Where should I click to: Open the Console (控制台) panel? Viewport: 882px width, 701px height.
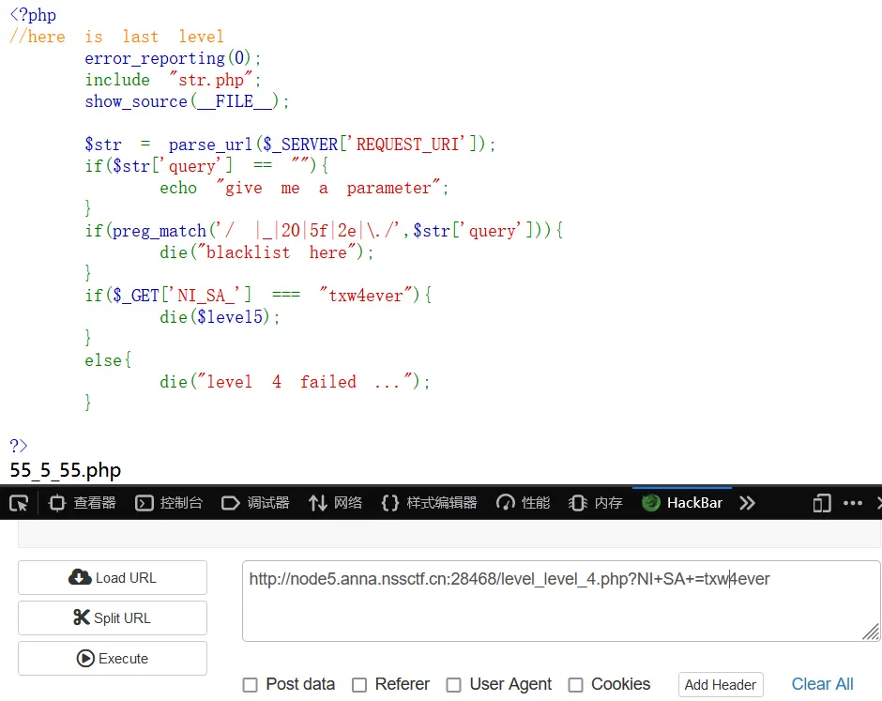click(x=169, y=503)
